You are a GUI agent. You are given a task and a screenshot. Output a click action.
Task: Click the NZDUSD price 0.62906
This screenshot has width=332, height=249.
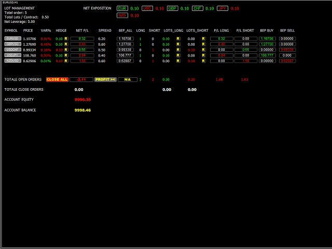point(30,61)
